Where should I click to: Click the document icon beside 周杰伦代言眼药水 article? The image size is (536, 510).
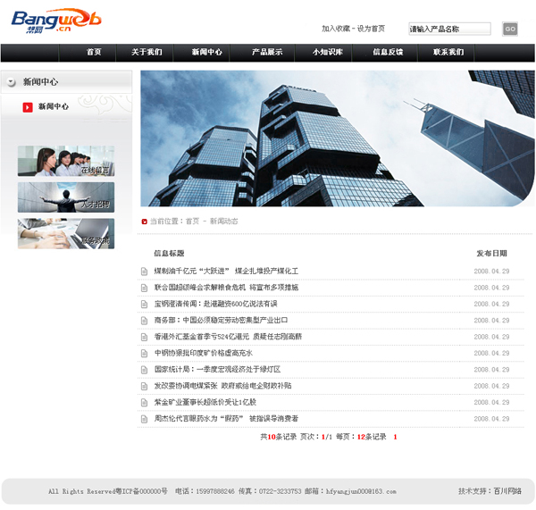[x=144, y=419]
